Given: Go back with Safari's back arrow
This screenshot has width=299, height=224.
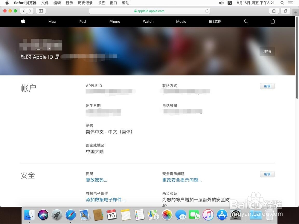Looking at the screenshot, I should click(23, 11).
